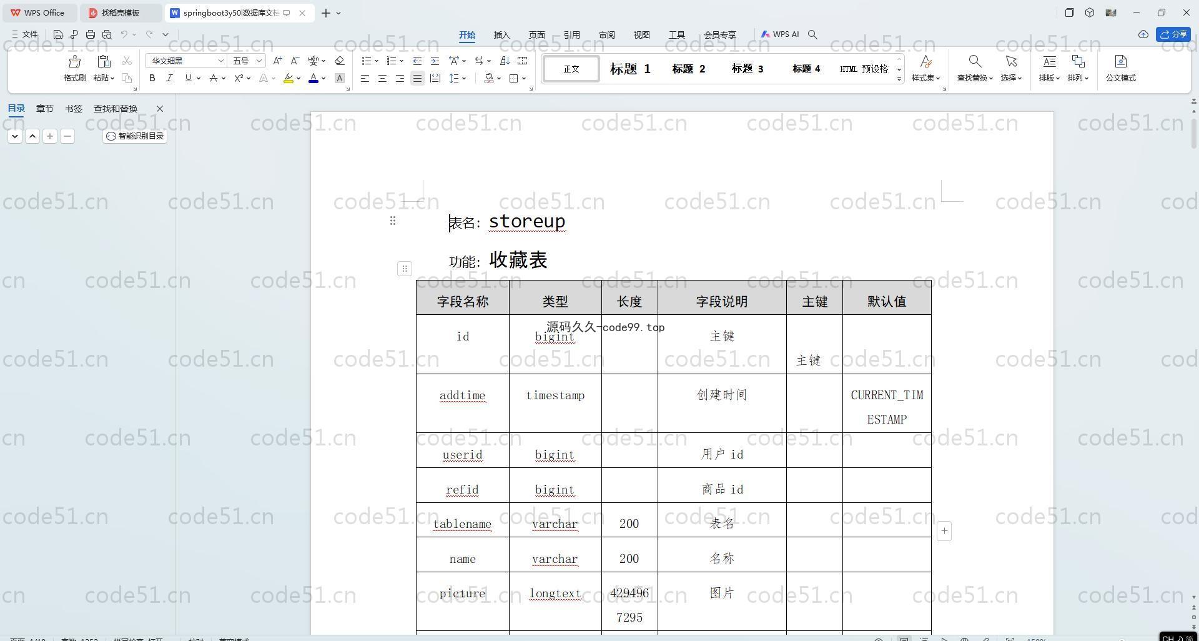
Task: Click the WPS AI button
Action: (780, 34)
